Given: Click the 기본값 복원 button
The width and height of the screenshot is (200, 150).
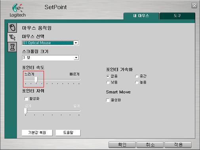Looking at the screenshot, I should click(37, 133).
